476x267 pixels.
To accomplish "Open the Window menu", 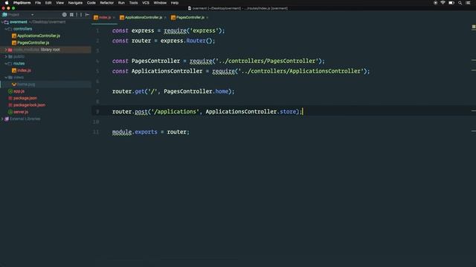I will 160,3.
